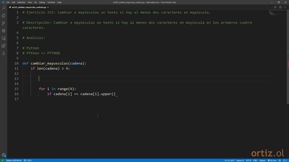Open the editor More Actions ellipsis
Viewport: 289px width, 162px height.
pyautogui.click(x=285, y=7)
